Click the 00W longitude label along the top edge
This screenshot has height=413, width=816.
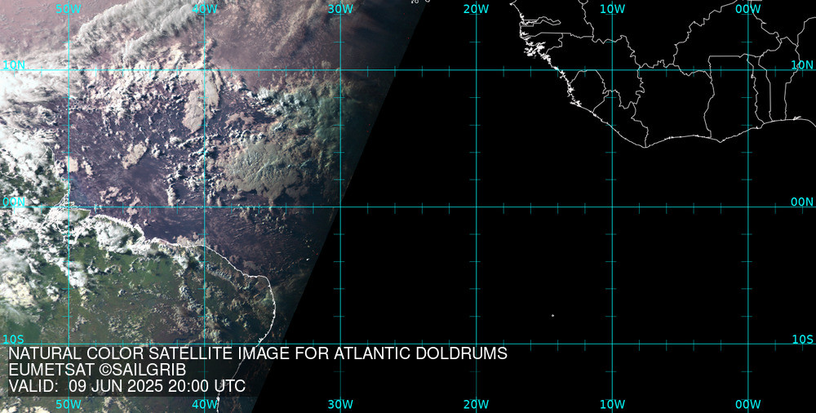pyautogui.click(x=748, y=9)
